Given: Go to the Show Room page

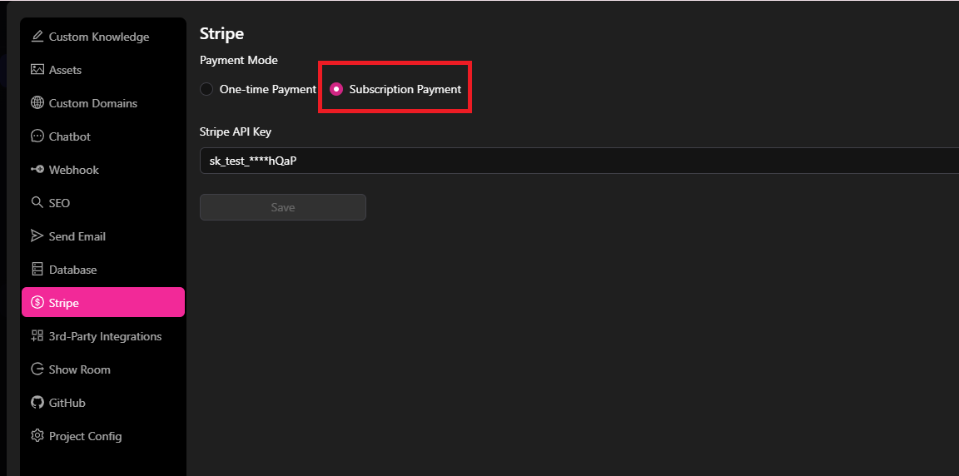Looking at the screenshot, I should click(x=79, y=369).
